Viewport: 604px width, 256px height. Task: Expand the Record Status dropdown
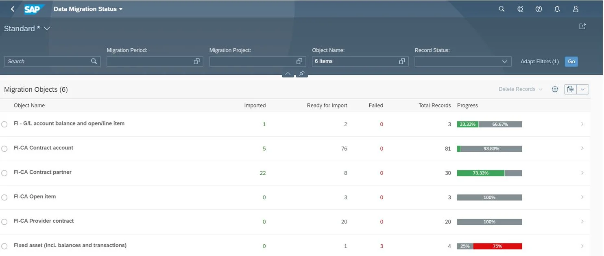[505, 62]
